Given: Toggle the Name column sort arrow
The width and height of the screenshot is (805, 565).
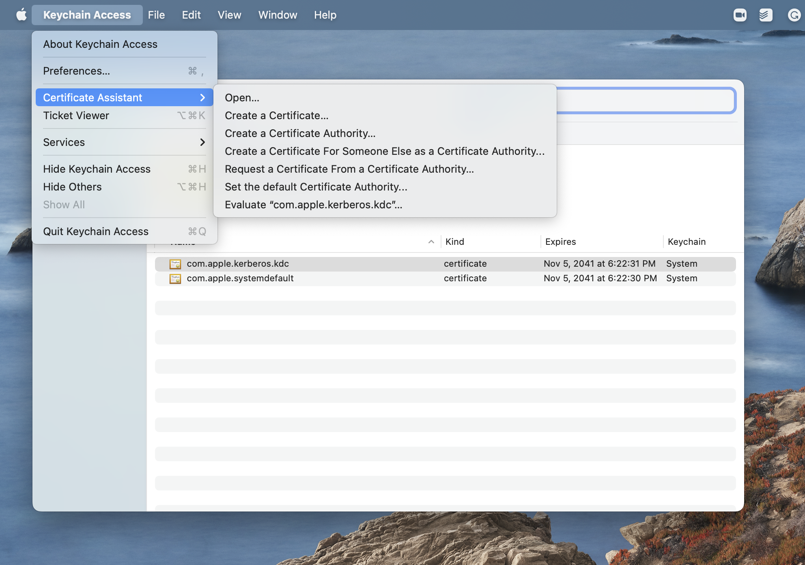Looking at the screenshot, I should coord(431,242).
